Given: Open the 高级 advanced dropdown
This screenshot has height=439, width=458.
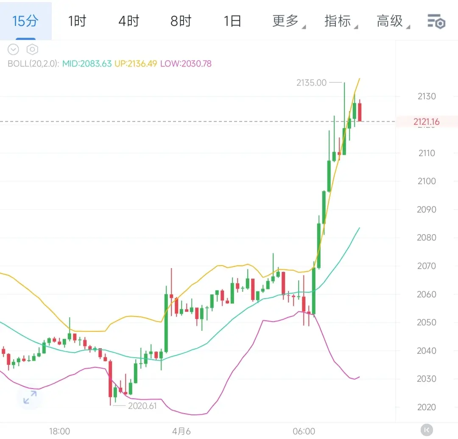Looking at the screenshot, I should [x=393, y=21].
